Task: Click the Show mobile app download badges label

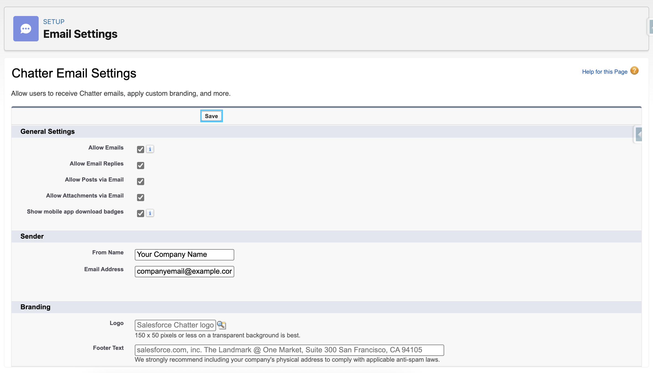Action: pos(75,212)
